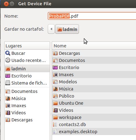Select the contacts2.db file

[x=94, y=125]
